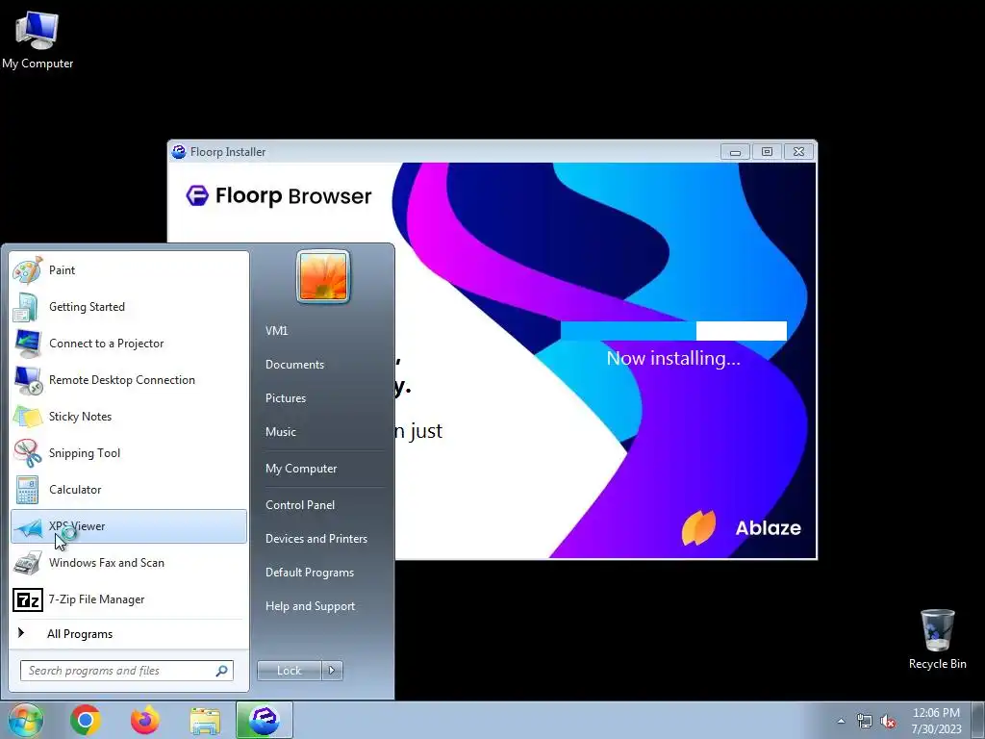Open Documents from Start menu
Viewport: 985px width, 739px height.
pos(294,365)
